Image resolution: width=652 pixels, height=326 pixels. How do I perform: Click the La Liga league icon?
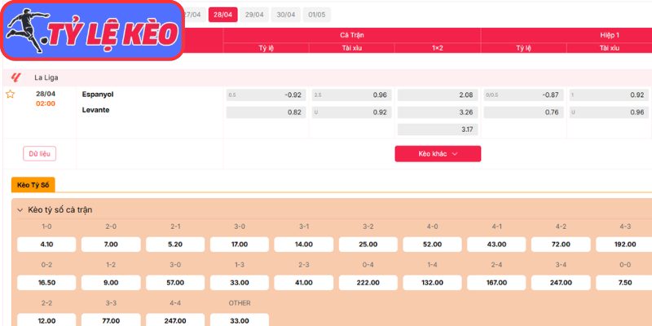(15, 77)
